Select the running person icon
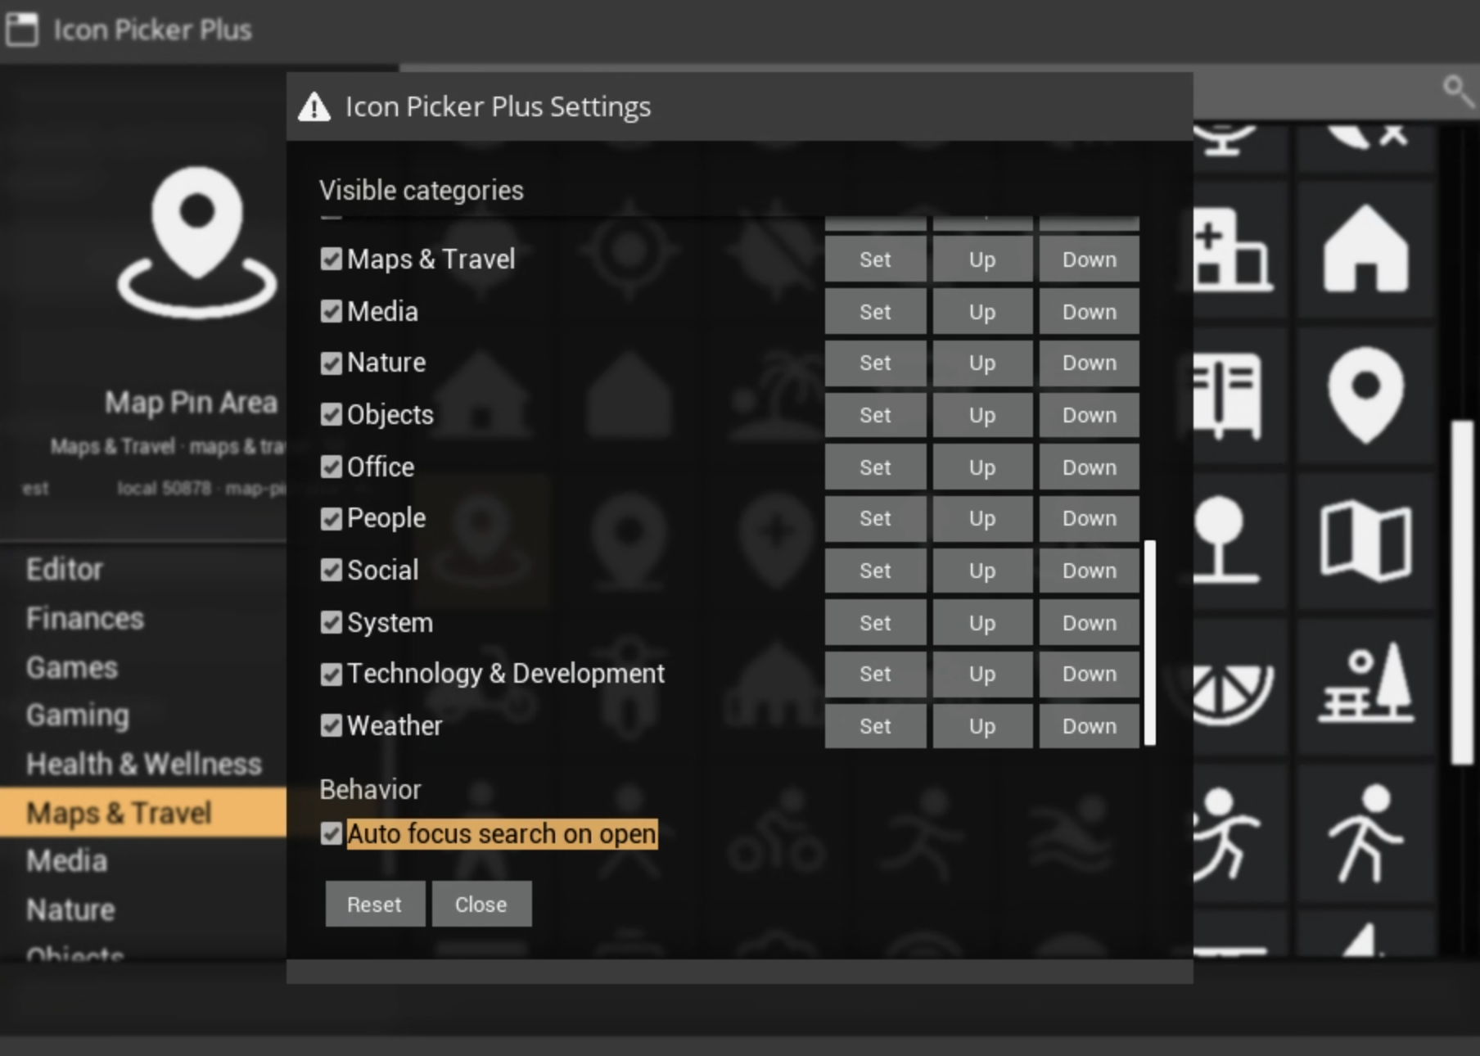Viewport: 1480px width, 1056px height. click(1225, 834)
